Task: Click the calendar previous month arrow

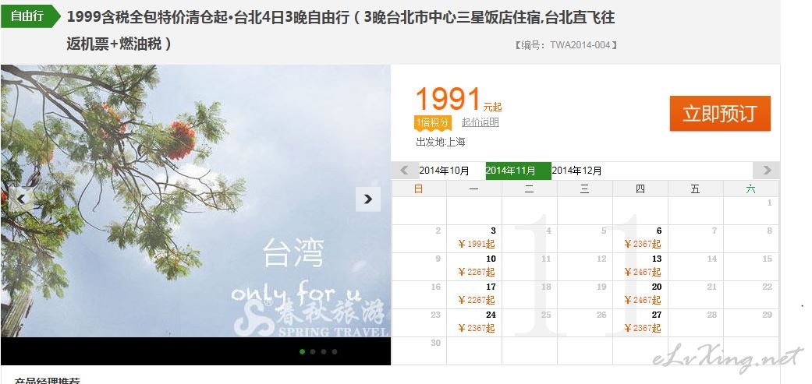Action: pyautogui.click(x=405, y=170)
